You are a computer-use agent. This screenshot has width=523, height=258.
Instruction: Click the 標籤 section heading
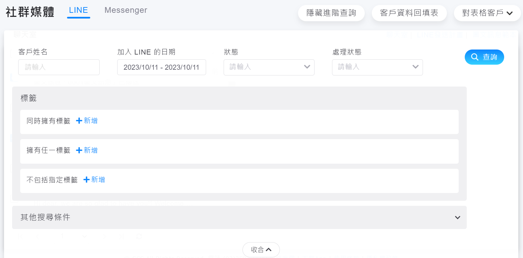coord(29,98)
